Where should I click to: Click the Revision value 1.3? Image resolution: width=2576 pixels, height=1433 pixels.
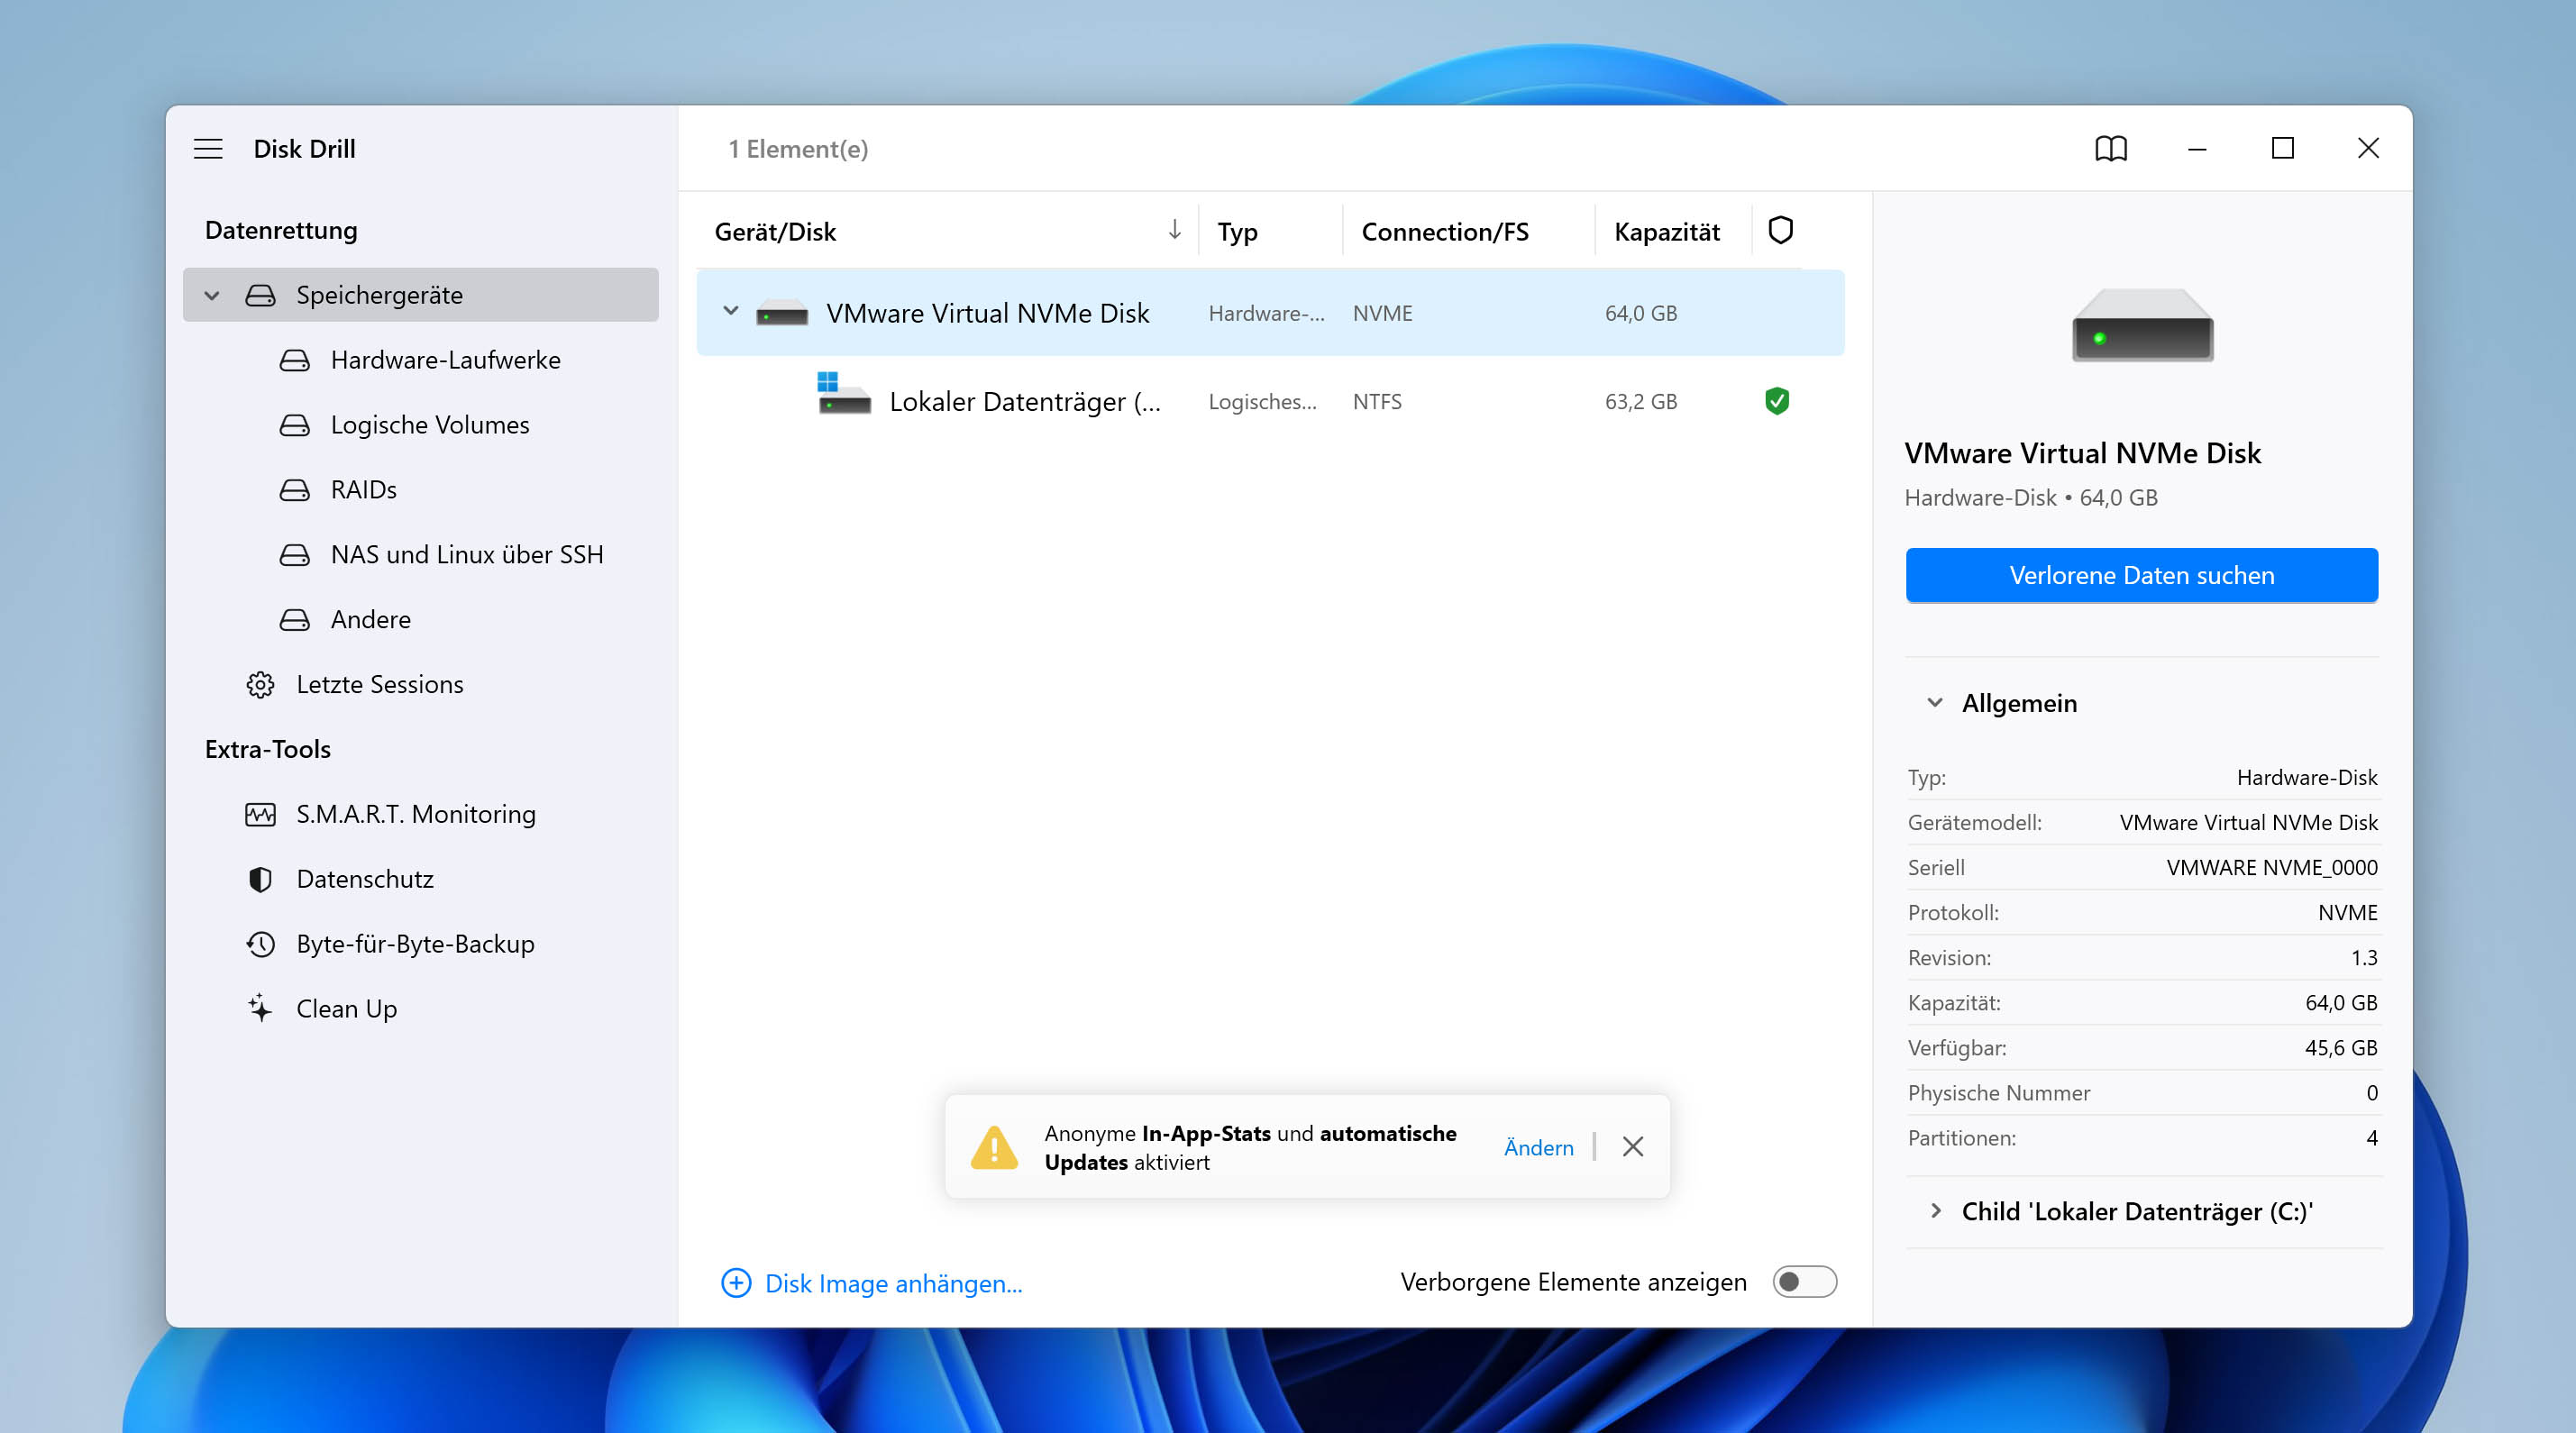[2364, 958]
